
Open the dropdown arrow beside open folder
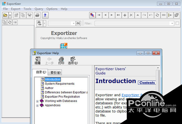point(10,15)
